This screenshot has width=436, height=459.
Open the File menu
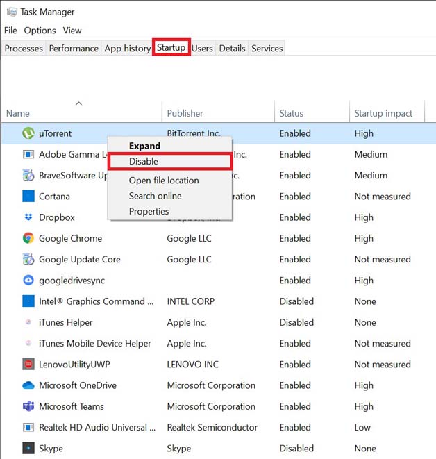click(10, 31)
